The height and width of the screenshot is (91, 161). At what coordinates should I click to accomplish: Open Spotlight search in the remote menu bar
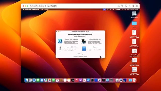click(x=122, y=9)
